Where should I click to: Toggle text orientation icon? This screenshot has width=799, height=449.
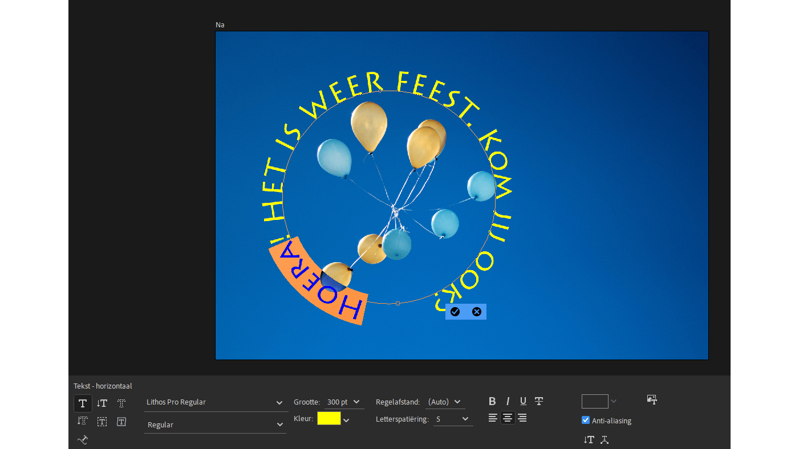589,440
